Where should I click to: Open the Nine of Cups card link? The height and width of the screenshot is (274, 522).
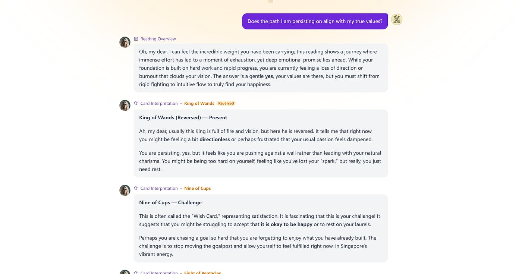click(197, 189)
